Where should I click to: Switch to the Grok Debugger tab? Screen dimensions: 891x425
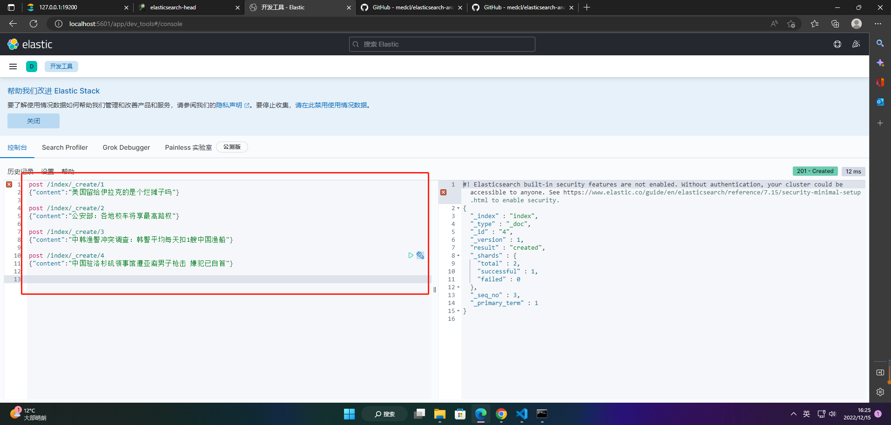coord(126,147)
